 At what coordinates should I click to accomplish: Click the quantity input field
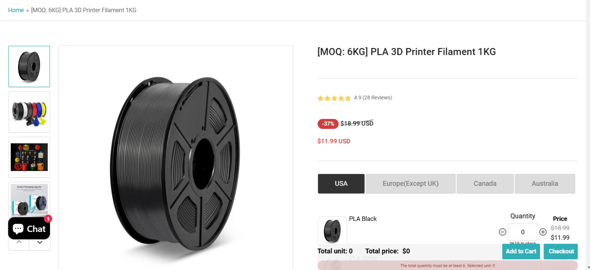[x=522, y=232]
